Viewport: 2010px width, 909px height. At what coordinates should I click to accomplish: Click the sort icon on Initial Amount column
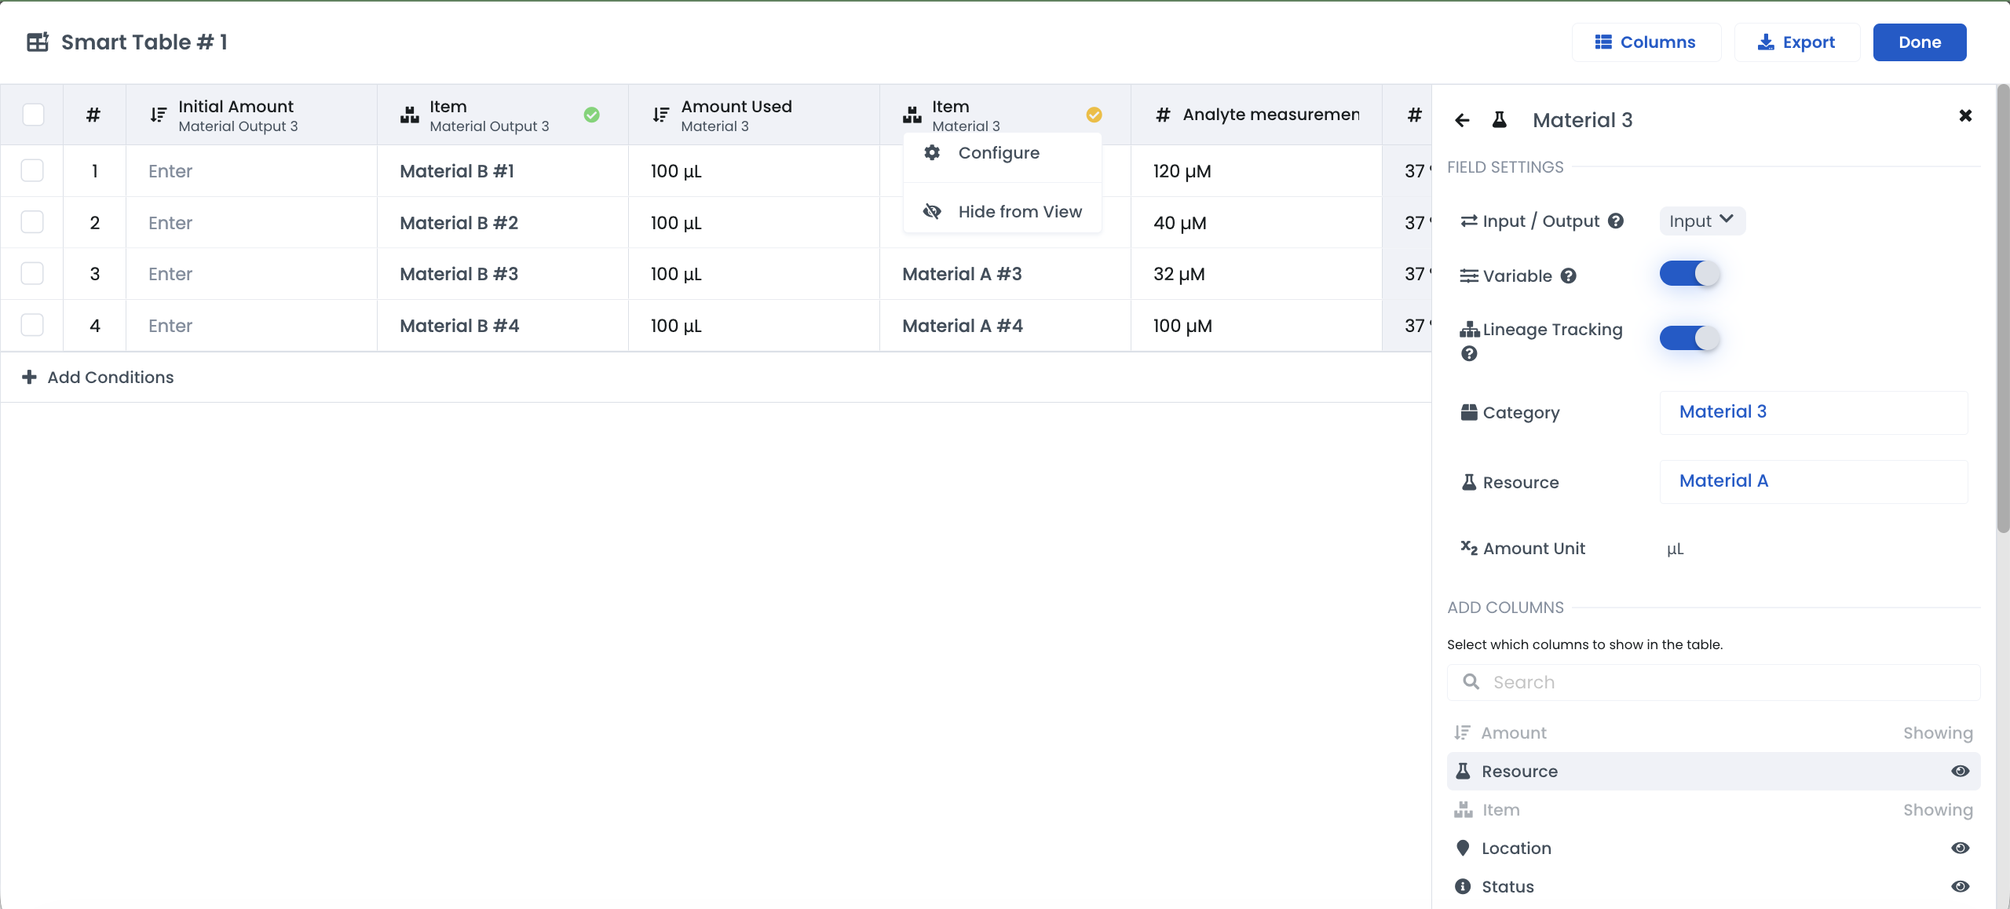(x=158, y=115)
